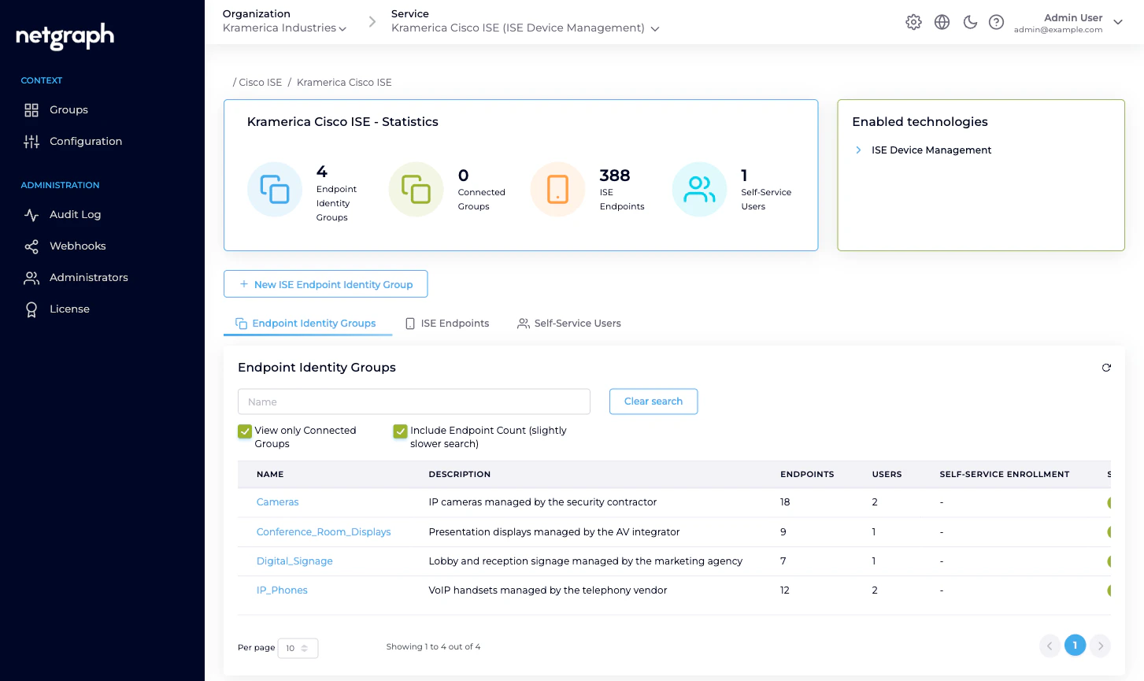Click the netgraph logo

pyautogui.click(x=65, y=36)
